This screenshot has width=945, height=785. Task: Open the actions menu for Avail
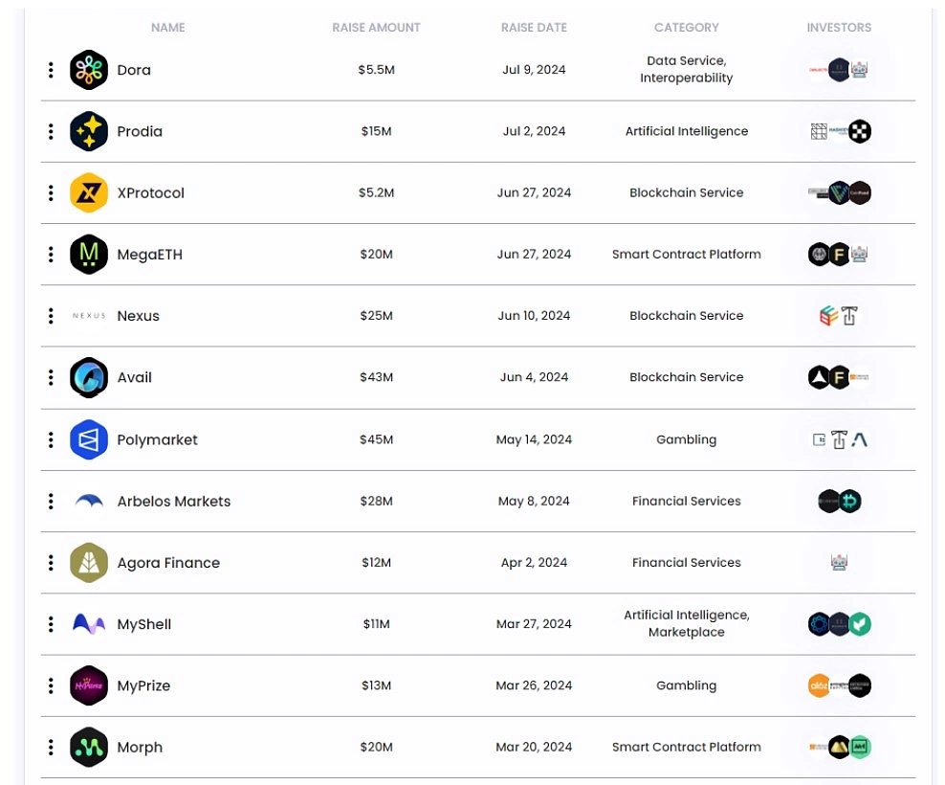coord(50,377)
